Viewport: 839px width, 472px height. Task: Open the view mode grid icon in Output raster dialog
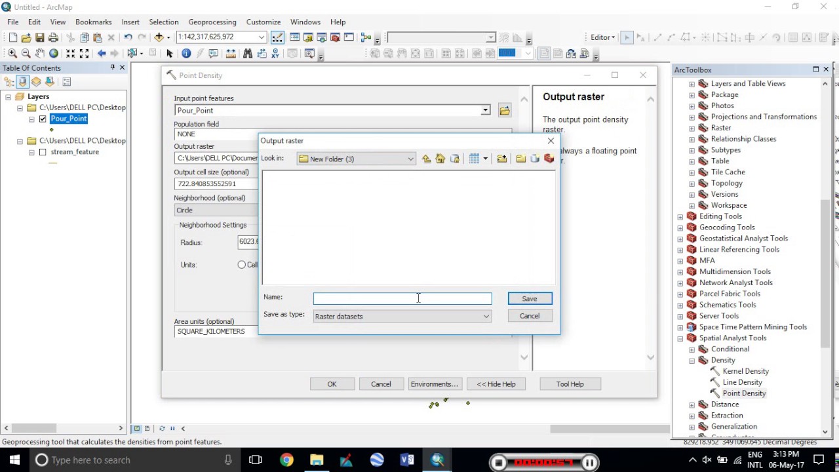(475, 159)
